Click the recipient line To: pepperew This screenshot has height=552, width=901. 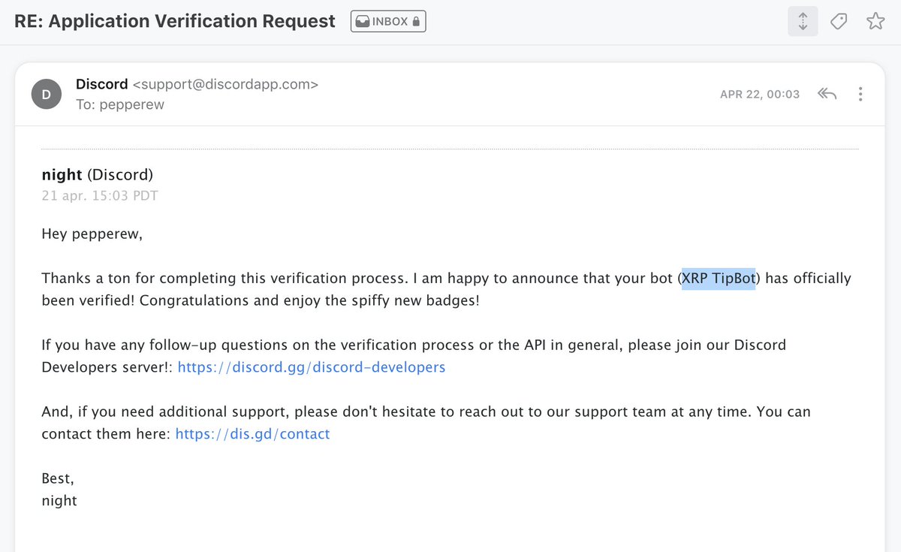click(120, 104)
